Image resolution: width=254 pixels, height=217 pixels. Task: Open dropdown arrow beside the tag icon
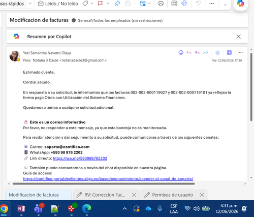coord(92,4)
